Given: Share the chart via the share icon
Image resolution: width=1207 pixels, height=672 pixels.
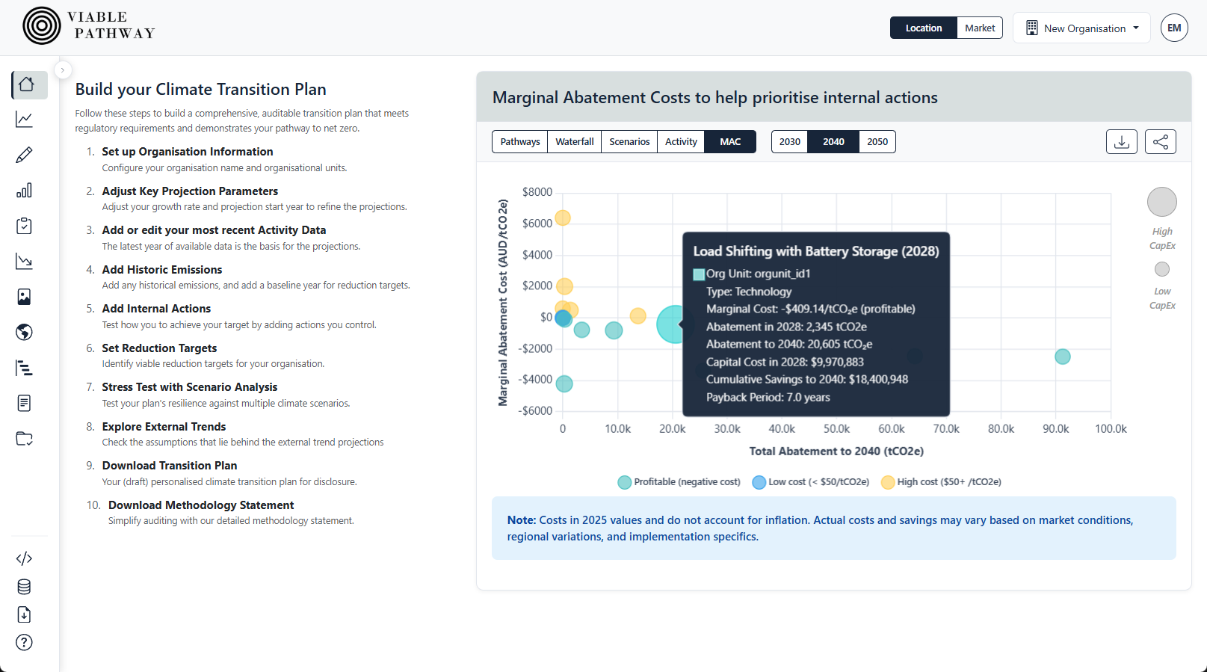Looking at the screenshot, I should 1160,141.
